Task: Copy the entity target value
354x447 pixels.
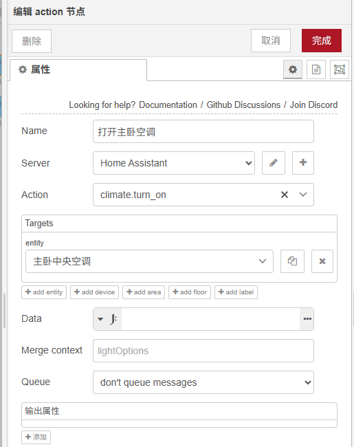Action: (292, 261)
